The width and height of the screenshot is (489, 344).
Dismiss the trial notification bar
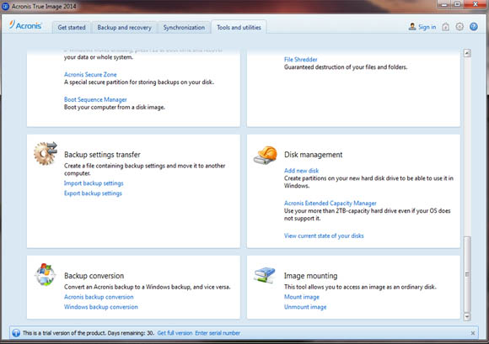click(473, 333)
